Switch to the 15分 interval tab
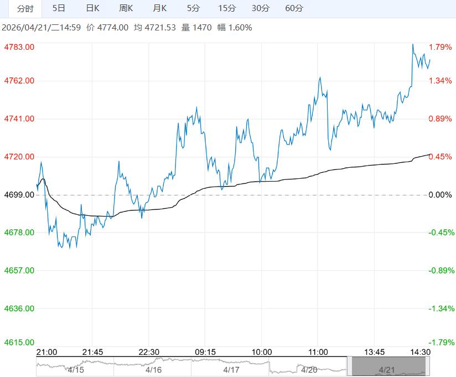456x377 pixels. click(x=227, y=8)
